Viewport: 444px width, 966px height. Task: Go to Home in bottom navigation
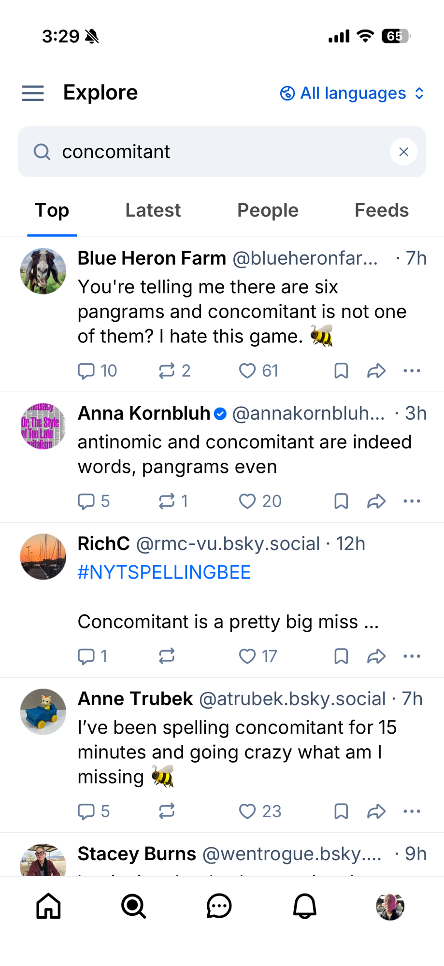click(x=49, y=906)
